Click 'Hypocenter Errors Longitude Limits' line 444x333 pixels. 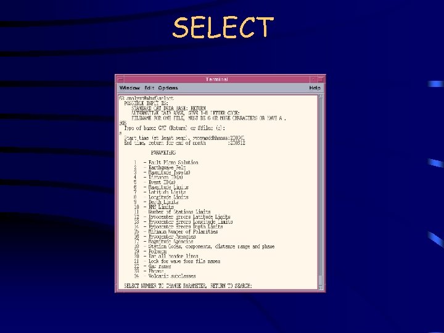[x=183, y=222]
